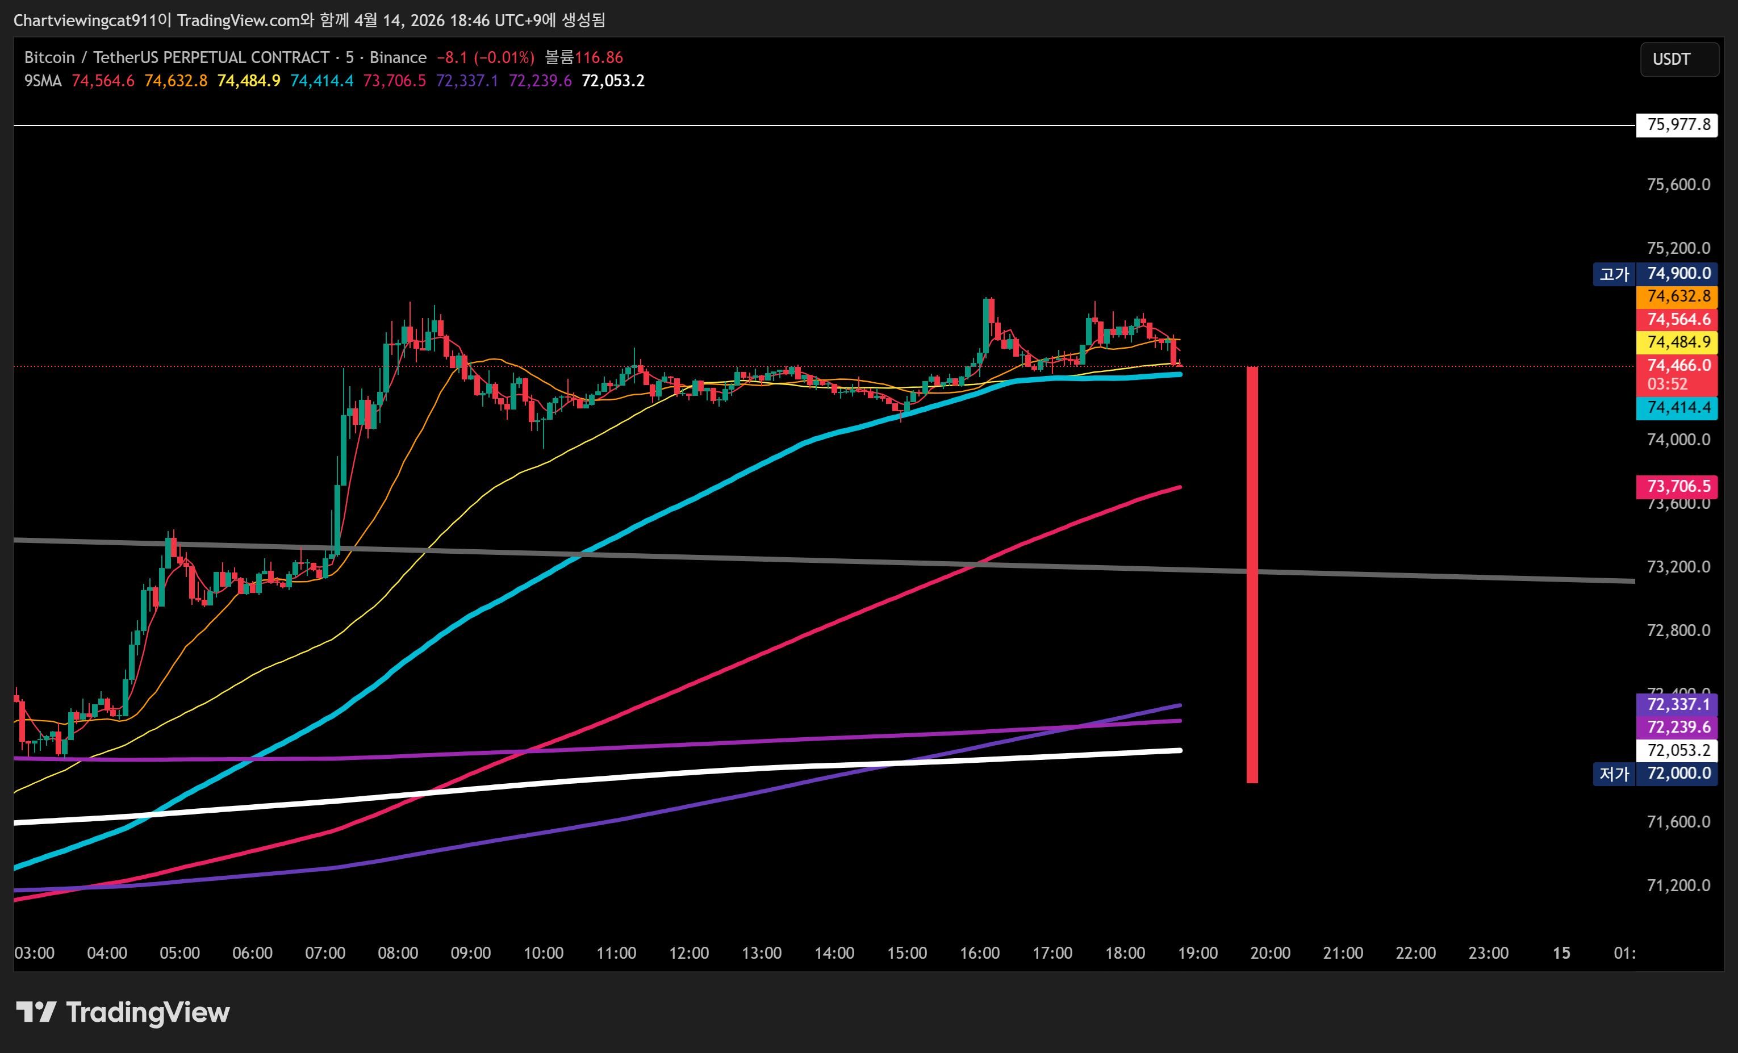Open the USDT currency selector
Viewport: 1738px width, 1053px height.
point(1678,59)
